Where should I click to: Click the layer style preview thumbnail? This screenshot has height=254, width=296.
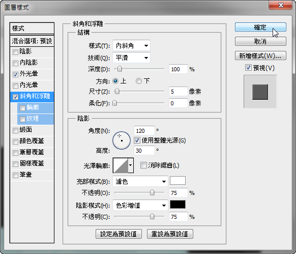pos(260,92)
